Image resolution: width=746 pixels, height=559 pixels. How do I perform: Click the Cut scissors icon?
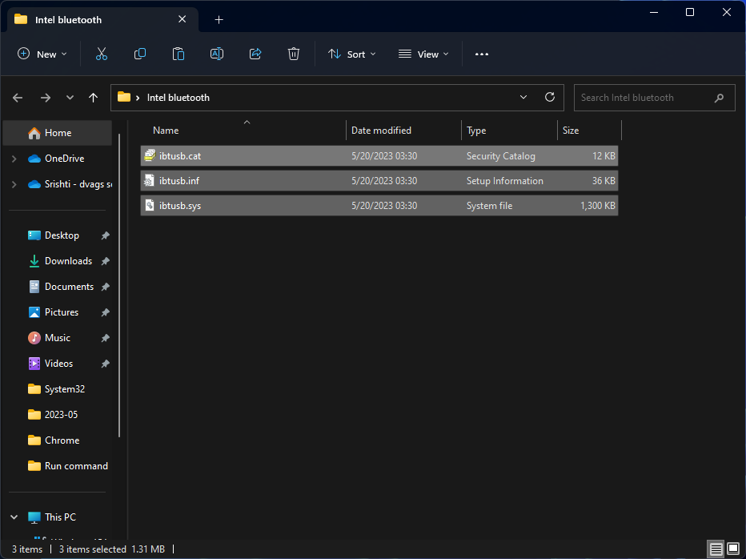[x=101, y=54]
